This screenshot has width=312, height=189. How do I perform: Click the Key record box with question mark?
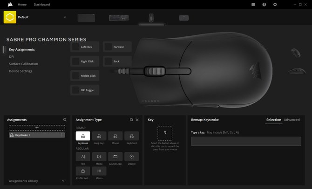[165, 133]
